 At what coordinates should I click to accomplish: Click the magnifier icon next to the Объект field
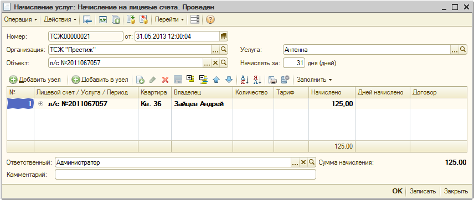[224, 63]
